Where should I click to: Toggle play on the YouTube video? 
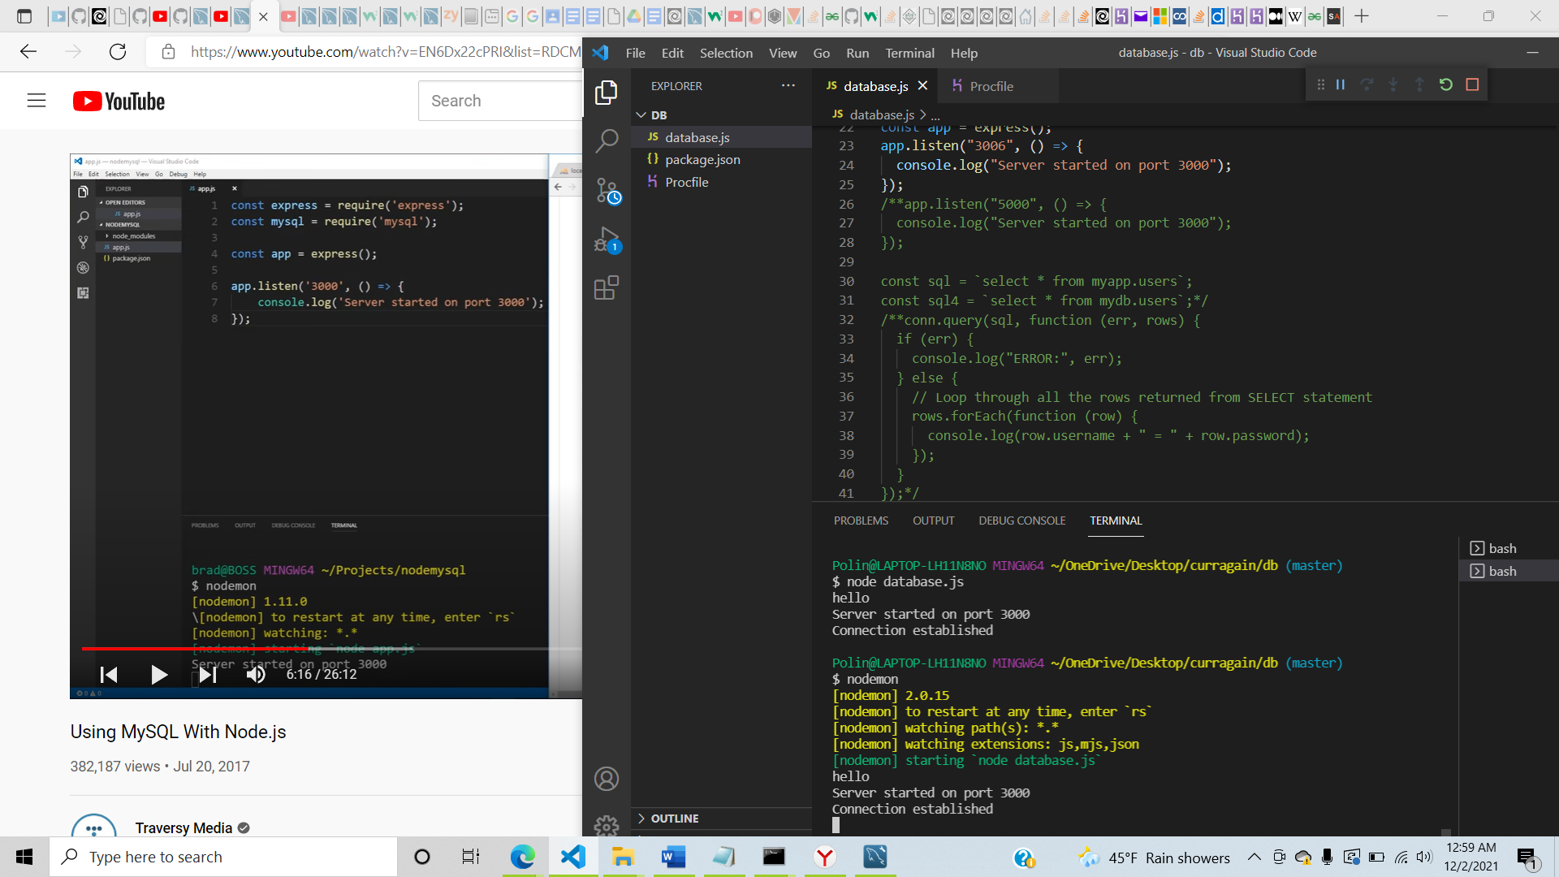tap(159, 674)
